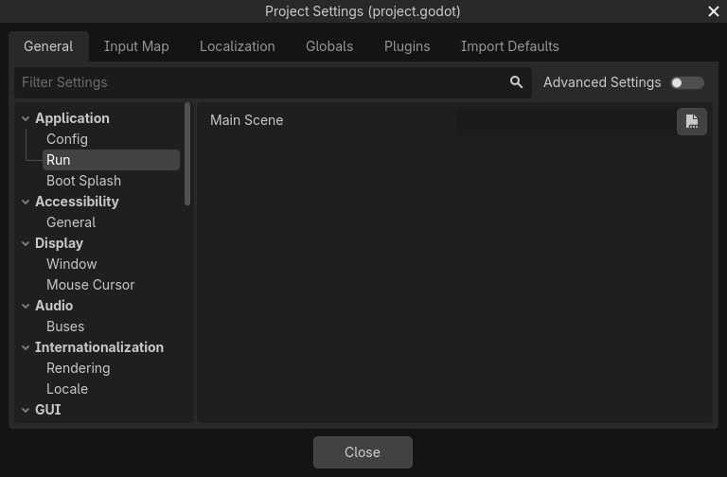The width and height of the screenshot is (727, 477).
Task: Collapse the Audio section chevron
Action: tap(26, 306)
